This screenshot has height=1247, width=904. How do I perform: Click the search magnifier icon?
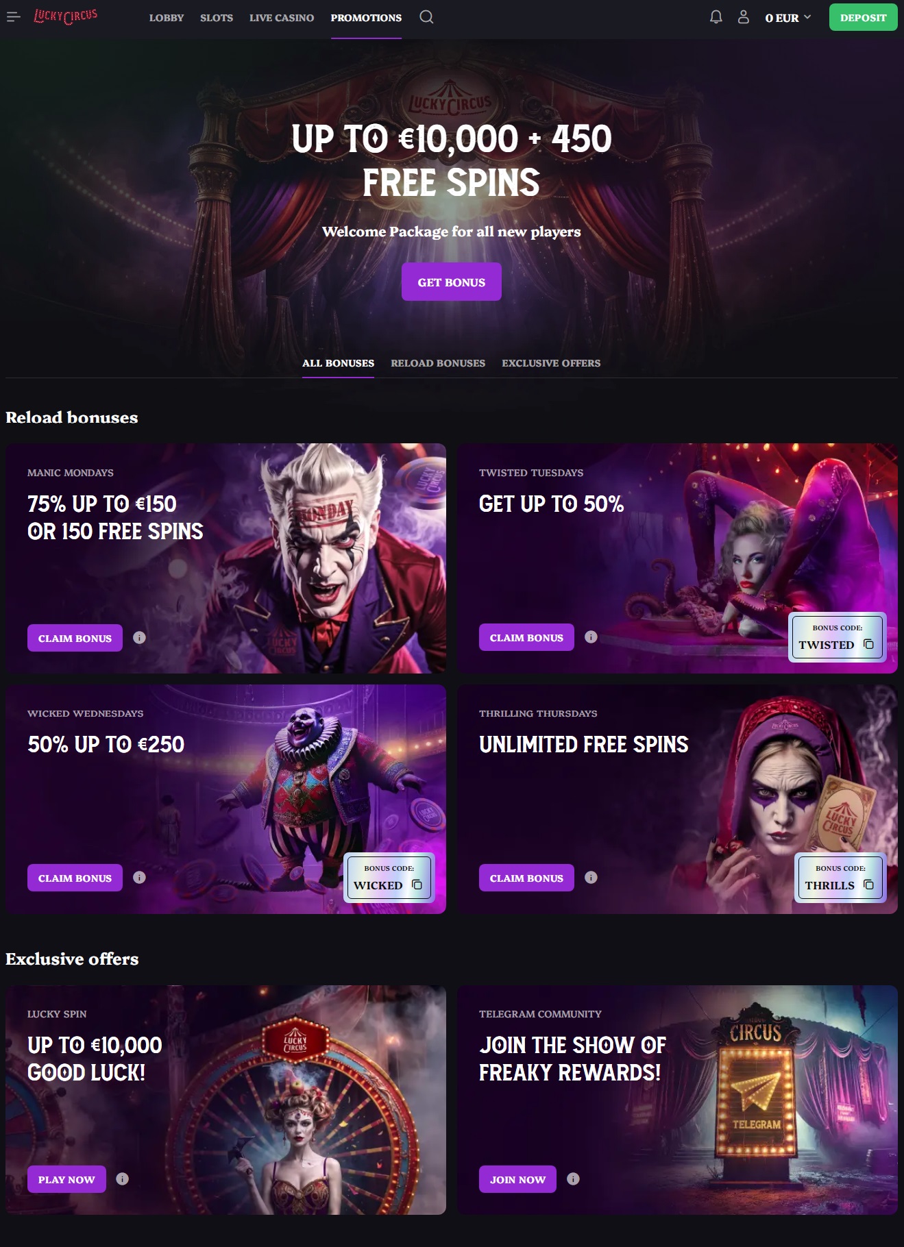[x=426, y=17]
